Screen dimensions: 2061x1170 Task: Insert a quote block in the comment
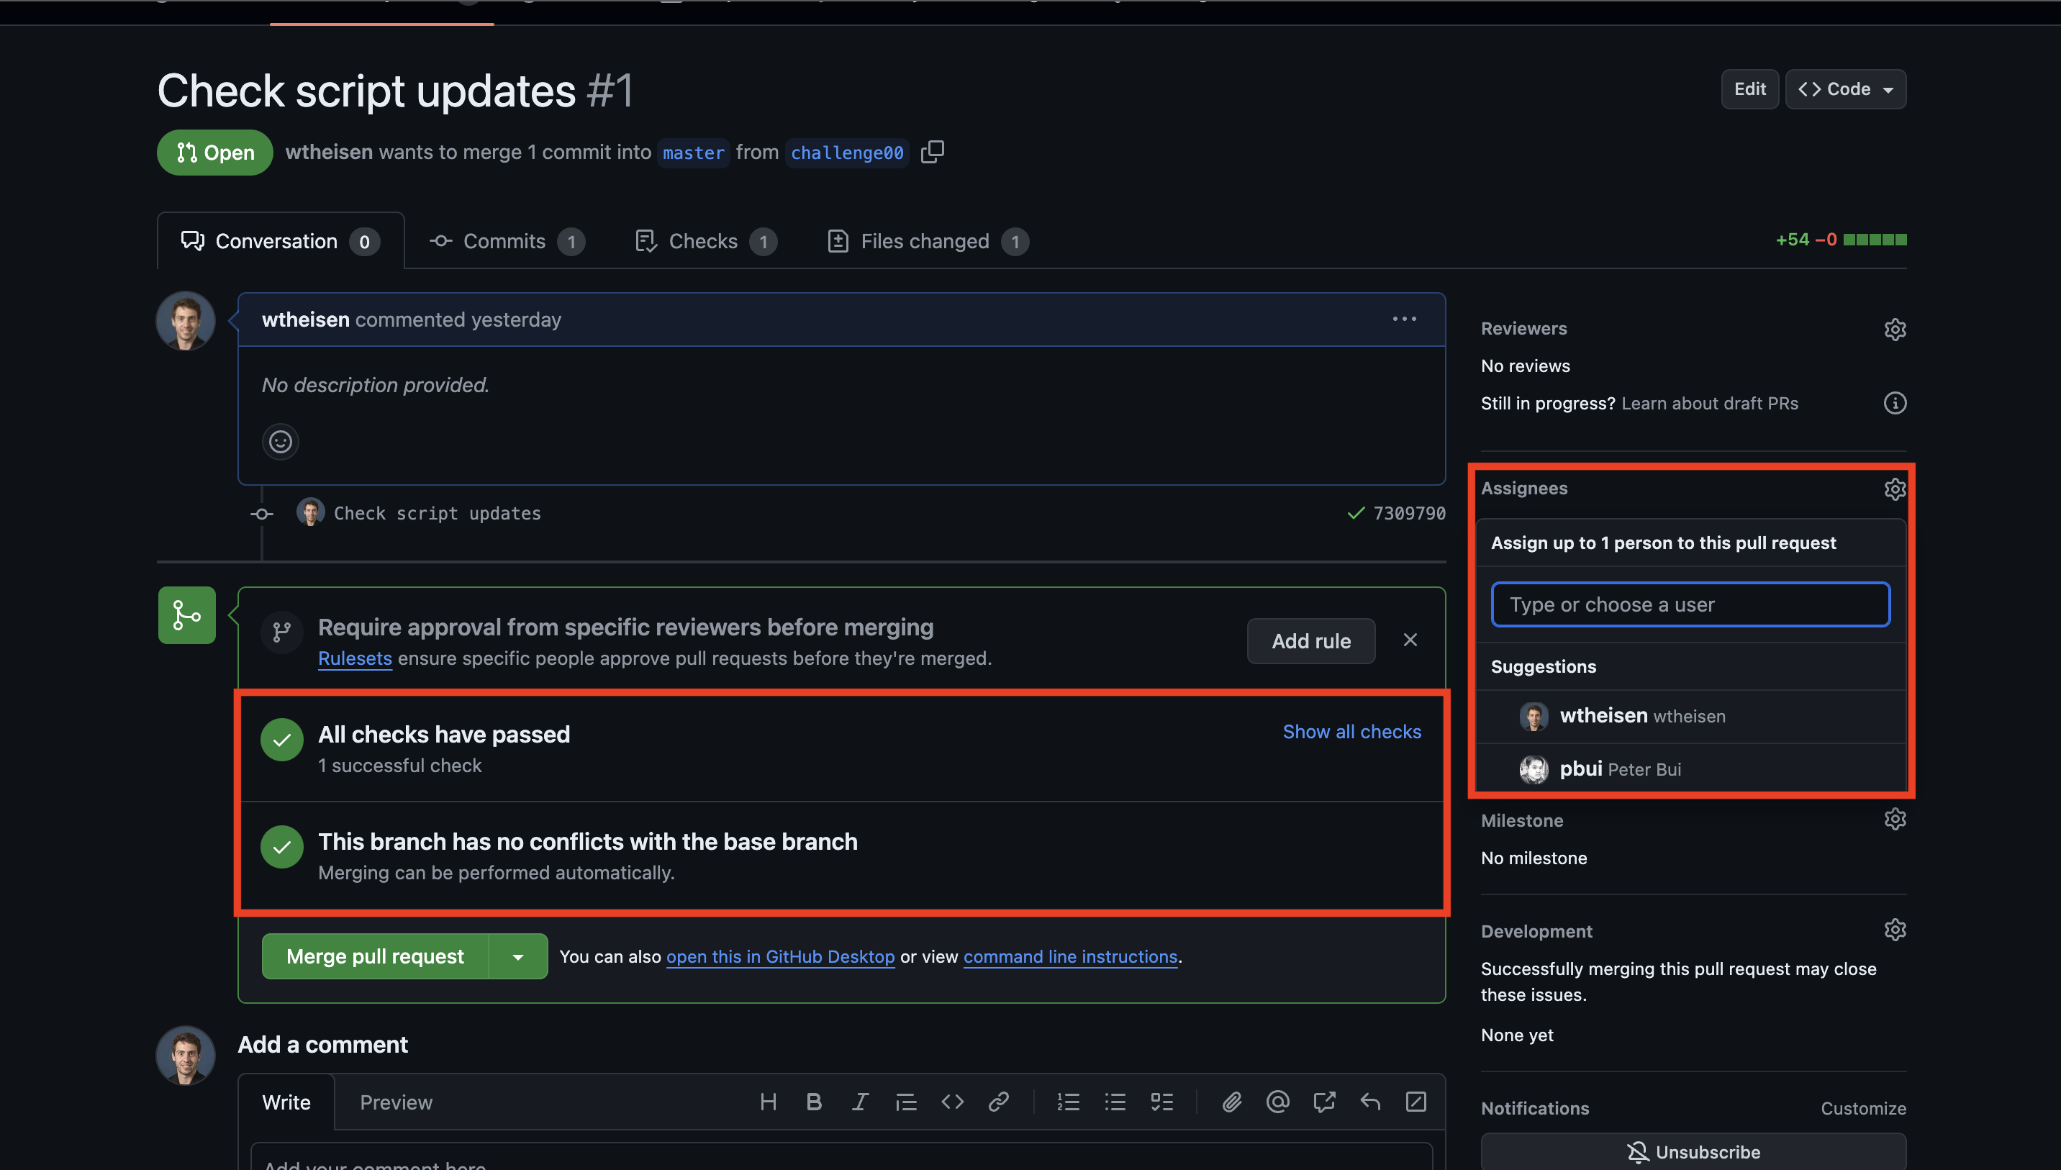pos(906,1102)
